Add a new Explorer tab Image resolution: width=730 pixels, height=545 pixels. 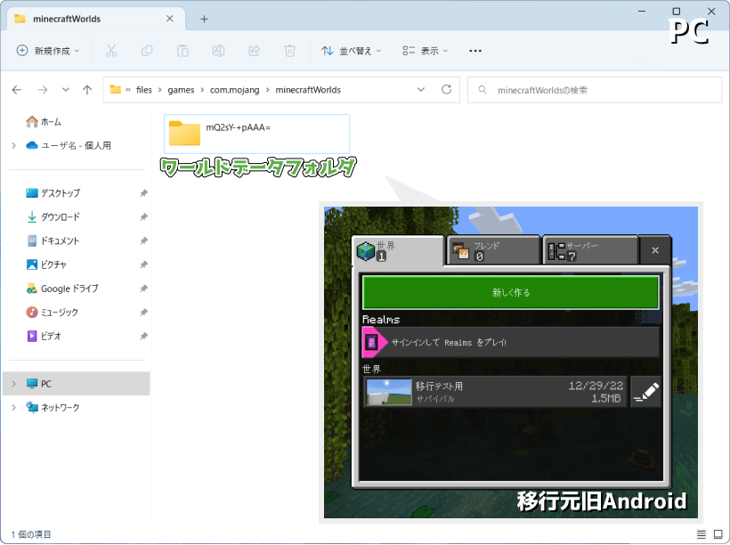204,19
